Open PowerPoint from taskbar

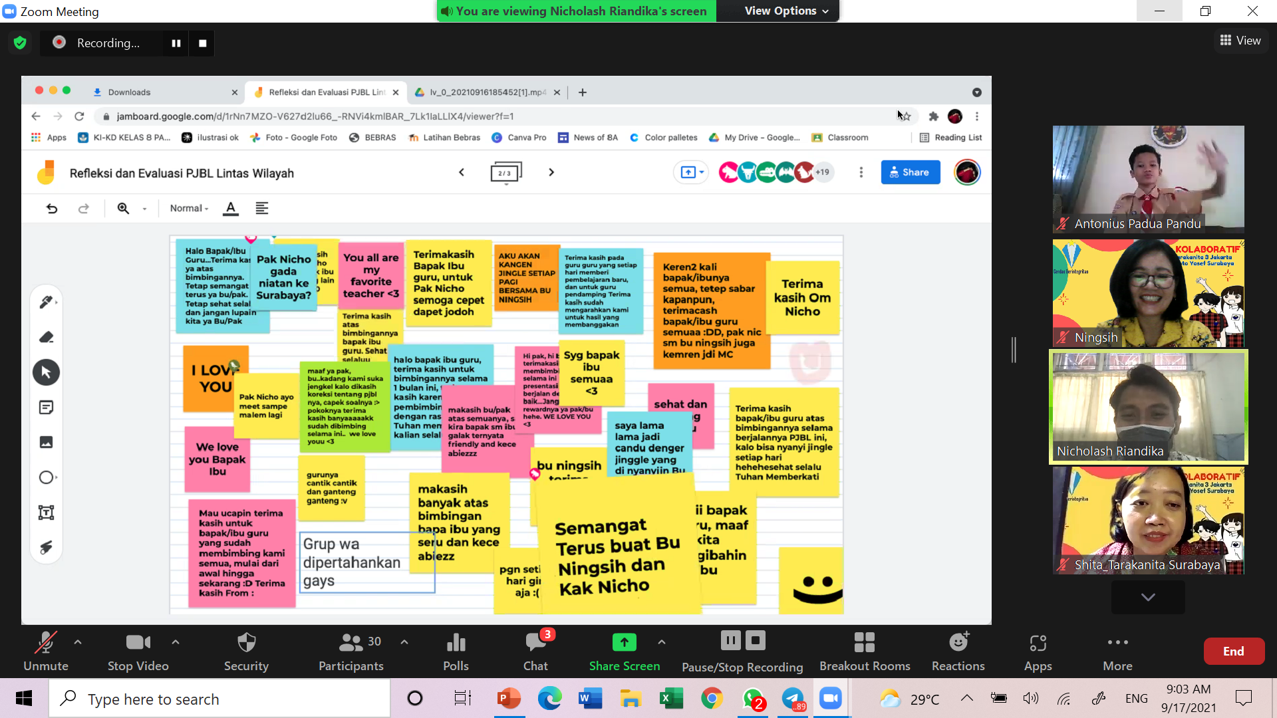click(509, 699)
